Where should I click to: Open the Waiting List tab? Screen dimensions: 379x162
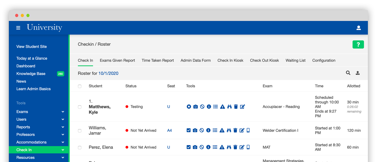(x=295, y=60)
